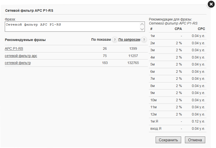The width and height of the screenshot is (216, 148).
Task: Click the down arrow in the phrase textarea
Action: (142, 29)
